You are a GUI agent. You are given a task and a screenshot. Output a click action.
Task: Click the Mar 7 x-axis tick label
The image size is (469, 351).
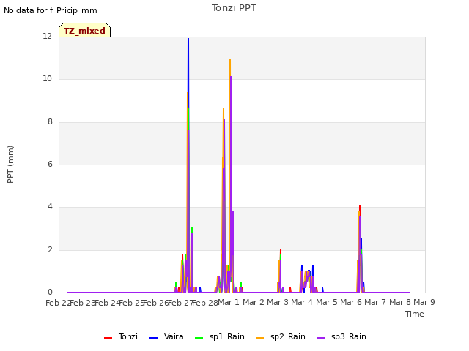coord(375,302)
